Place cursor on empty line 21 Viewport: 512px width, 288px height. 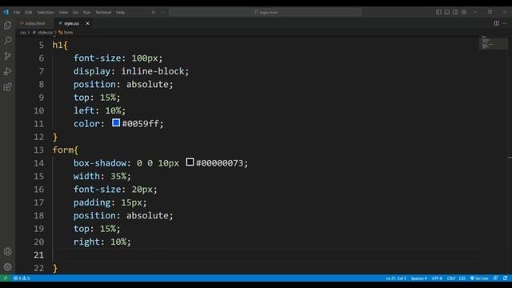pyautogui.click(x=266, y=254)
